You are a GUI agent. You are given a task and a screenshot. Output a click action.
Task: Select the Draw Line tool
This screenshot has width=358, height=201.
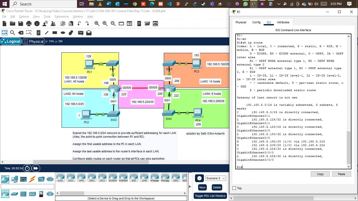[x=47, y=33]
